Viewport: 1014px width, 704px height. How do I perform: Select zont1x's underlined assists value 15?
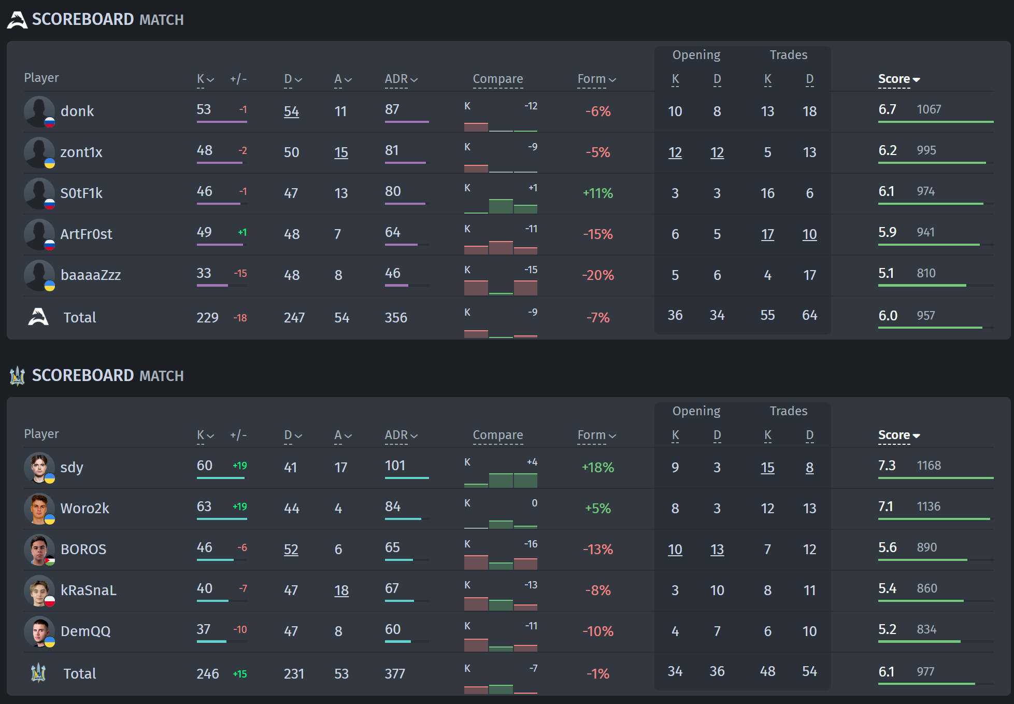point(341,152)
